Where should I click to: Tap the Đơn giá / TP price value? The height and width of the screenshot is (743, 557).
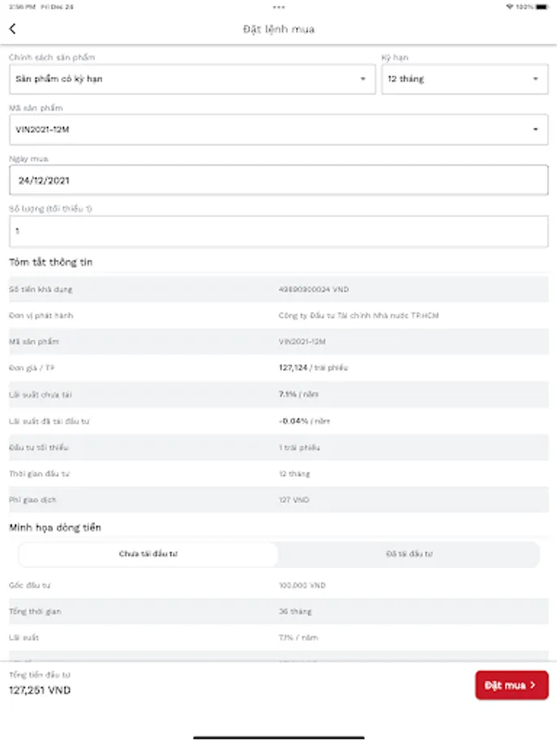pos(313,367)
